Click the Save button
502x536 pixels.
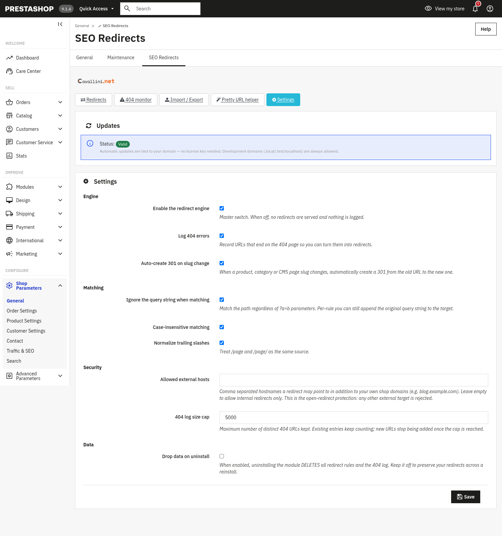(466, 497)
